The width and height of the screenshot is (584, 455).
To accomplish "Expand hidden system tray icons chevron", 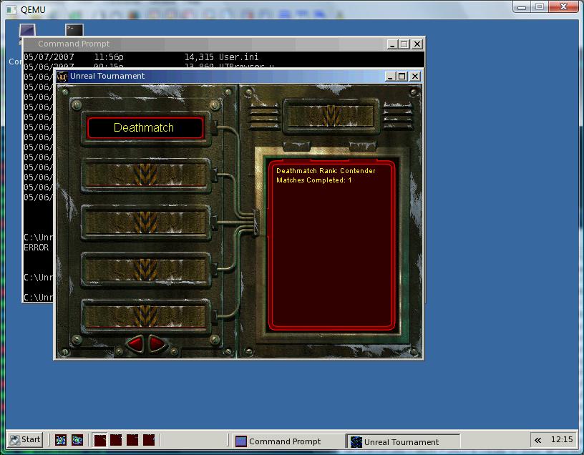I will pyautogui.click(x=537, y=440).
